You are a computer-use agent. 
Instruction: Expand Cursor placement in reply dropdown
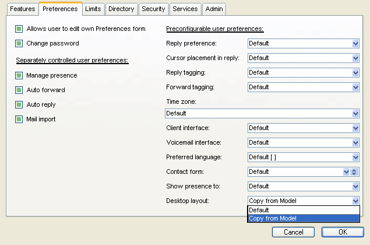tap(355, 58)
